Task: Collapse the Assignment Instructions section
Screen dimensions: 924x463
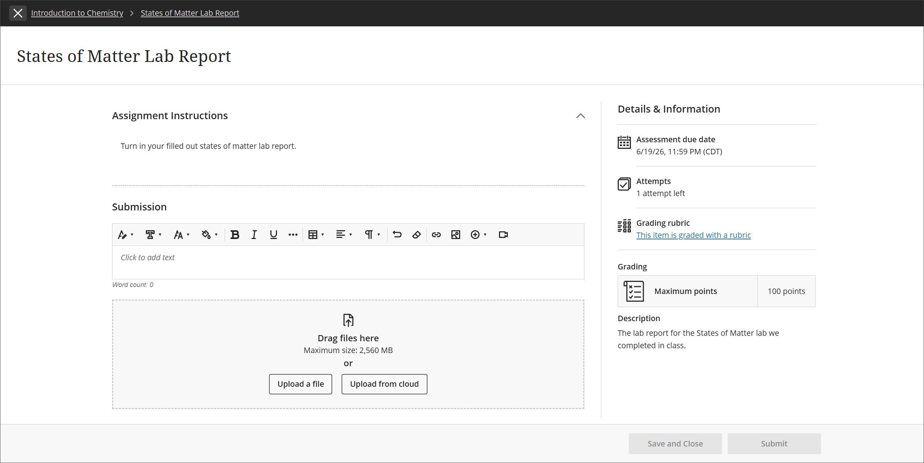Action: (x=580, y=116)
